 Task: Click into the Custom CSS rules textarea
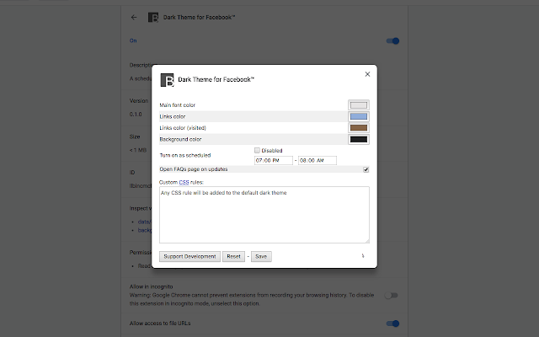pyautogui.click(x=264, y=215)
